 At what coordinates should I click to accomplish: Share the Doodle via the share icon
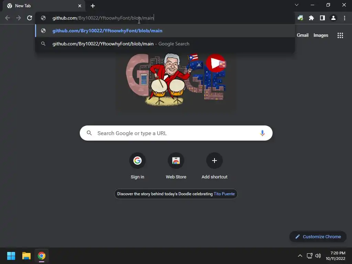point(222,64)
